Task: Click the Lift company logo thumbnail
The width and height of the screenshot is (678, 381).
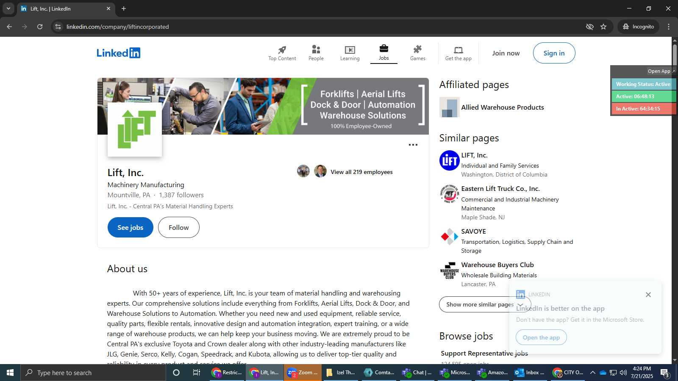Action: [x=135, y=130]
